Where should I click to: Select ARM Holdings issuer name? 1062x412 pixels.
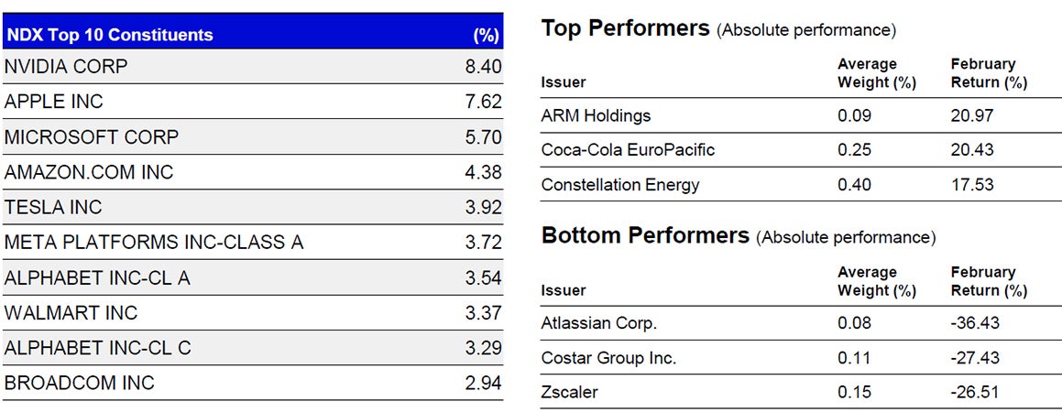[596, 115]
